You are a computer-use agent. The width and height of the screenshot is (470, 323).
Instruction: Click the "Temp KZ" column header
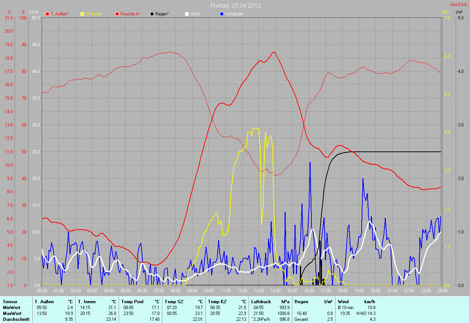(x=217, y=302)
